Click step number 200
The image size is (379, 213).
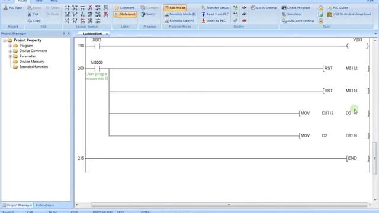[81, 69]
